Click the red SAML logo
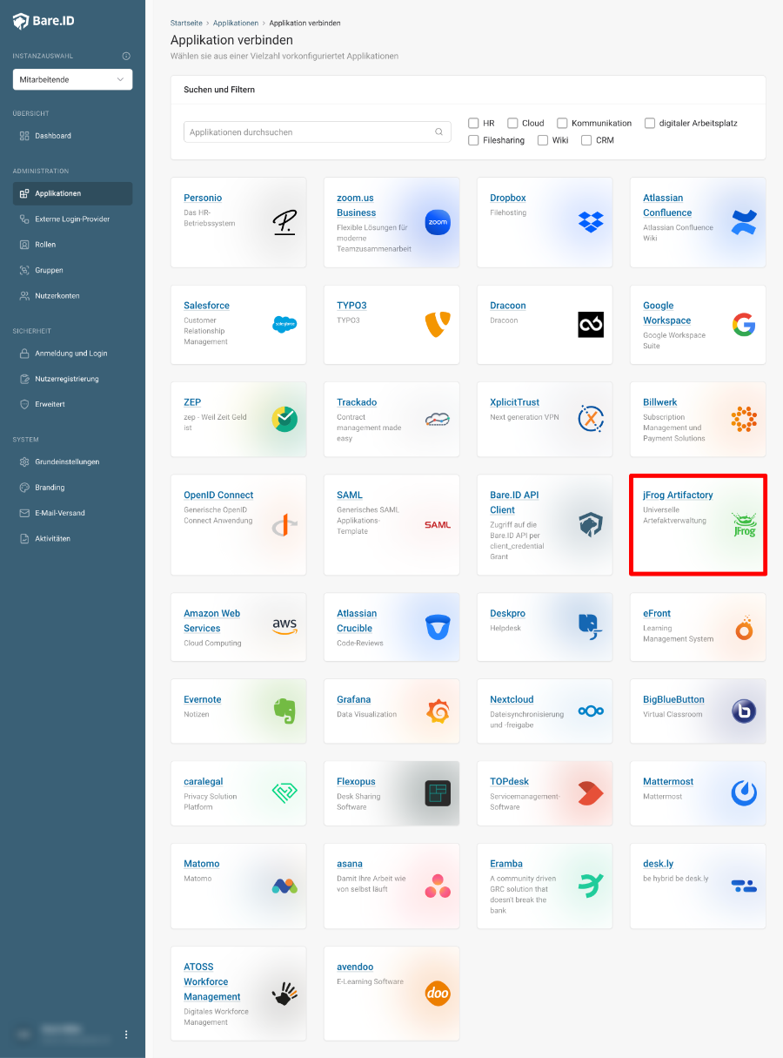The width and height of the screenshot is (783, 1058). pos(438,524)
